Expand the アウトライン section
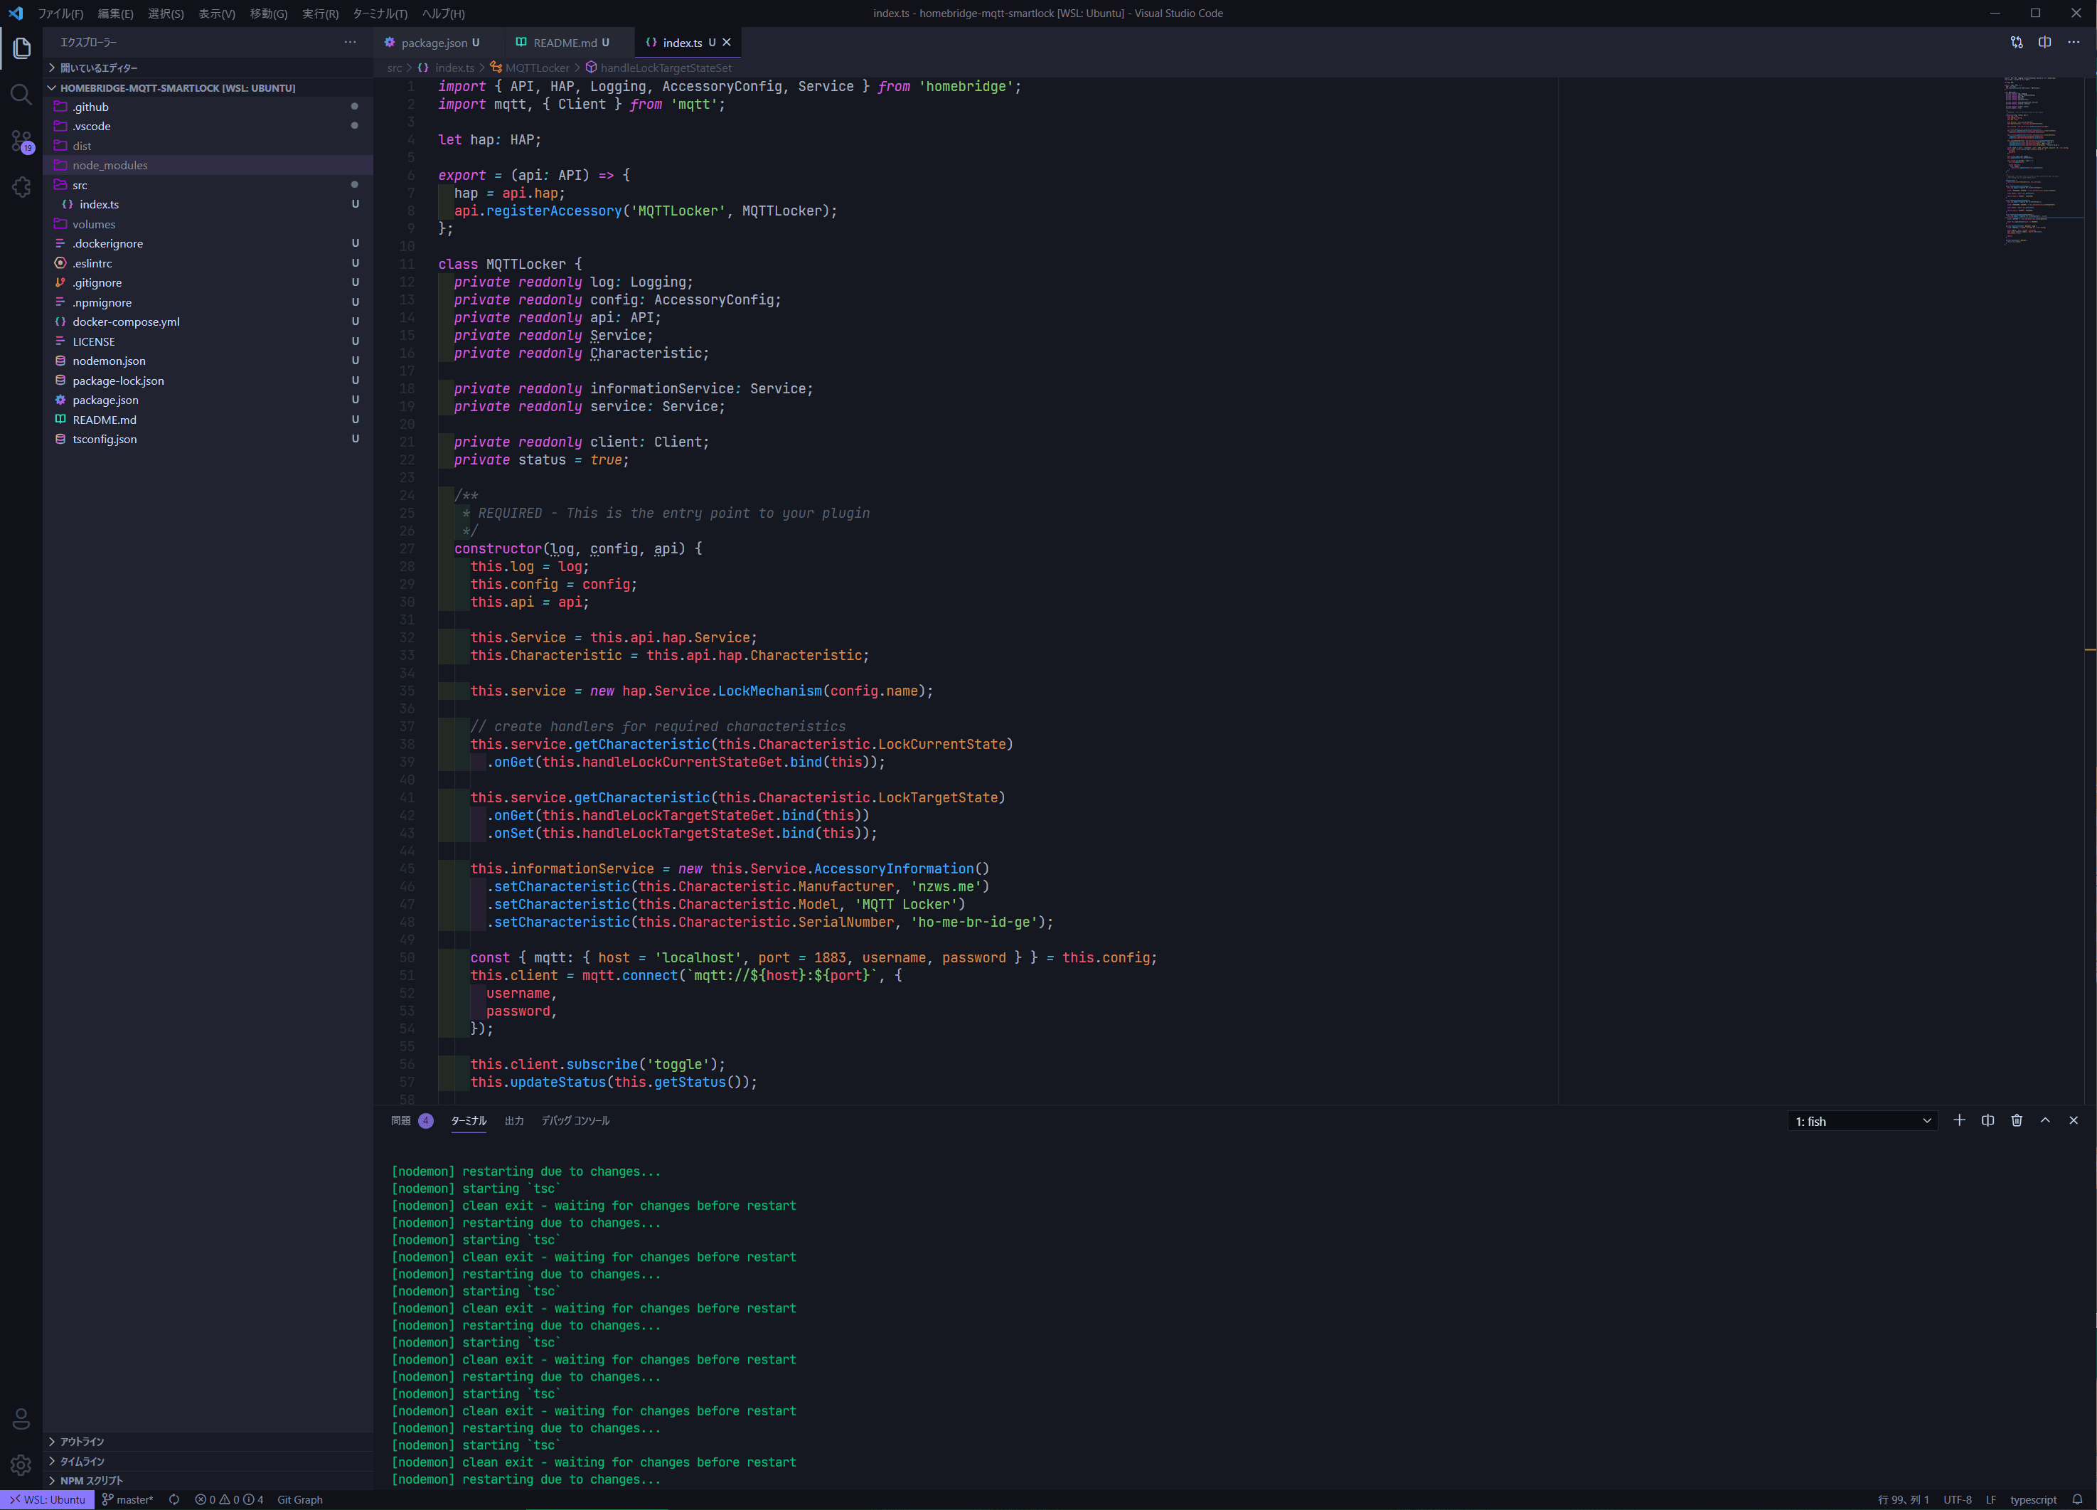The image size is (2097, 1510). tap(81, 1442)
